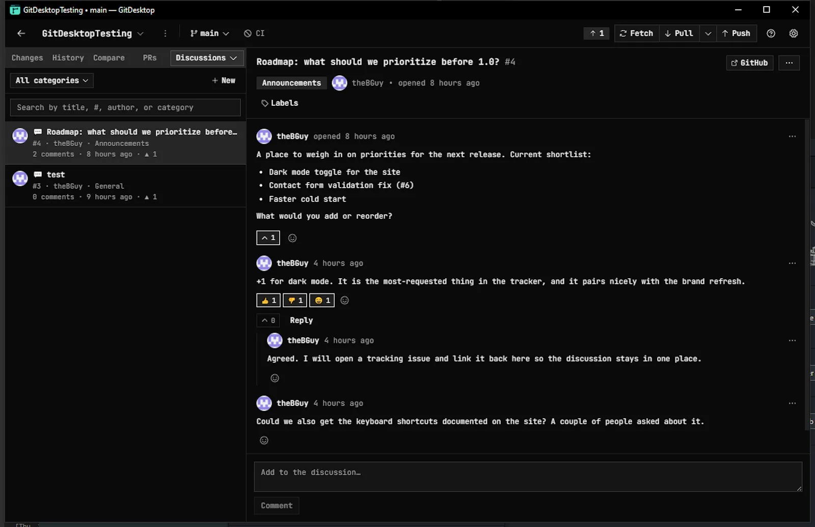Click the Pull button
Viewport: 815px width, 527px height.
[679, 34]
